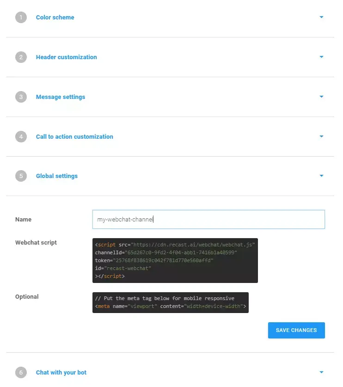Click the step 6 number circle

(x=21, y=373)
